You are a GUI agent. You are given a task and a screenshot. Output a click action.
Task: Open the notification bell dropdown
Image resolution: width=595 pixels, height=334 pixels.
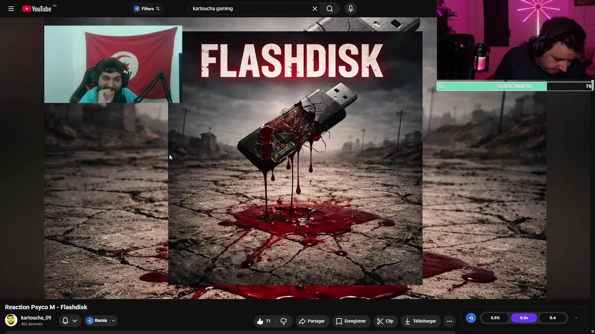coord(69,321)
